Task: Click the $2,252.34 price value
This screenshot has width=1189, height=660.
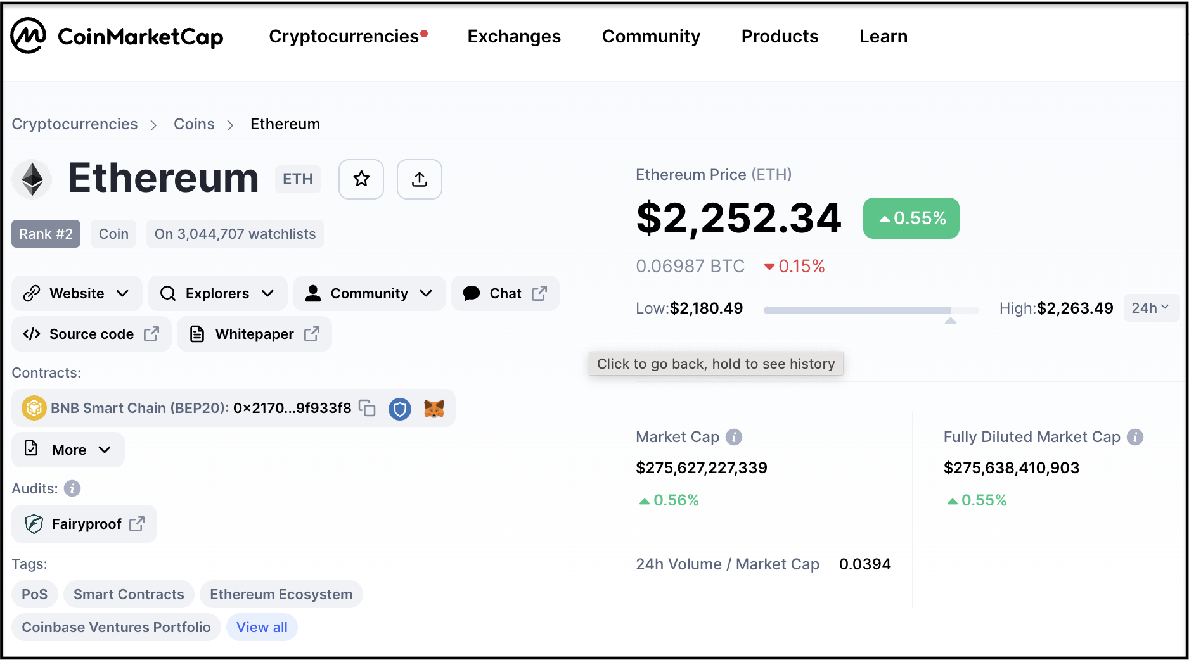Action: [738, 218]
